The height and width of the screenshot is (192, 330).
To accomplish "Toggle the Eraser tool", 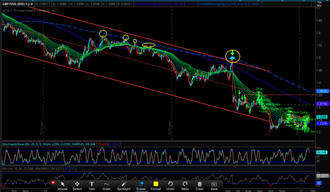I will pos(141,186).
